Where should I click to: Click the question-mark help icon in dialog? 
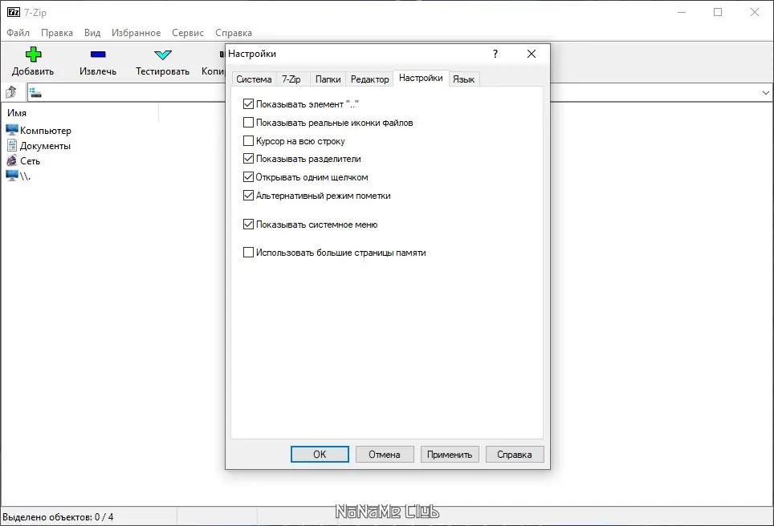(x=495, y=54)
